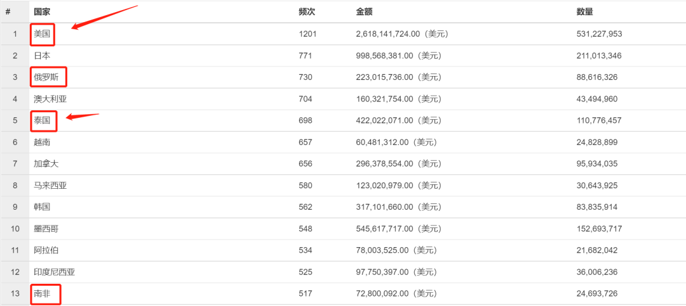
Task: Select 印度尼西亚 in the table
Action: point(55,272)
